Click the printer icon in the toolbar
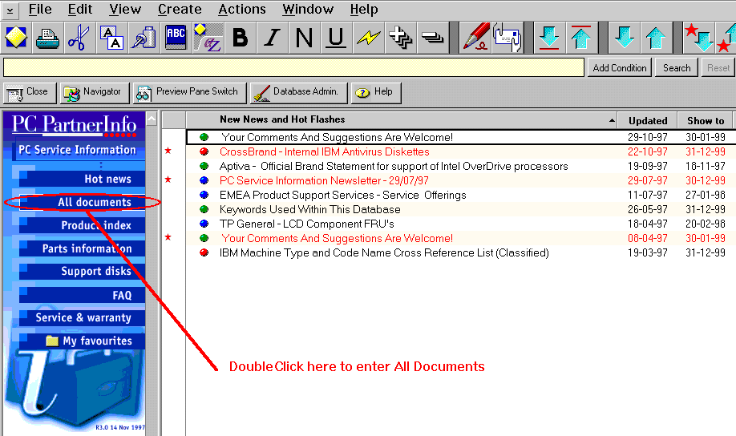 47,38
